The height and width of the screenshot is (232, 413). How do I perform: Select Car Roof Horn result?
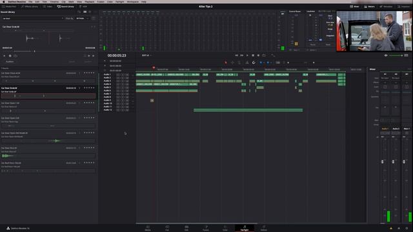coord(48,168)
